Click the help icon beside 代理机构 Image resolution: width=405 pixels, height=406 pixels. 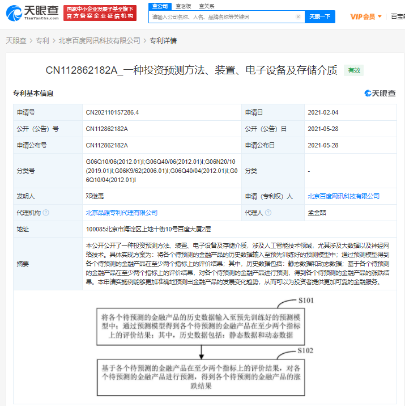(x=46, y=213)
